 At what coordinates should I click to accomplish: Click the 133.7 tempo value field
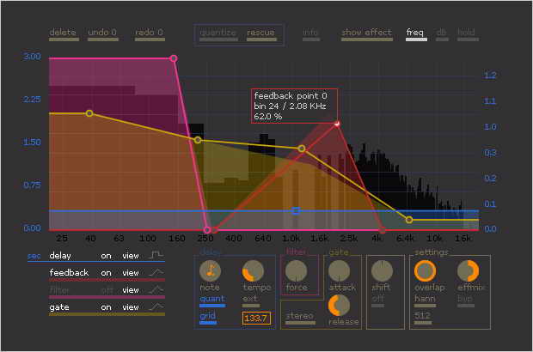(x=255, y=319)
